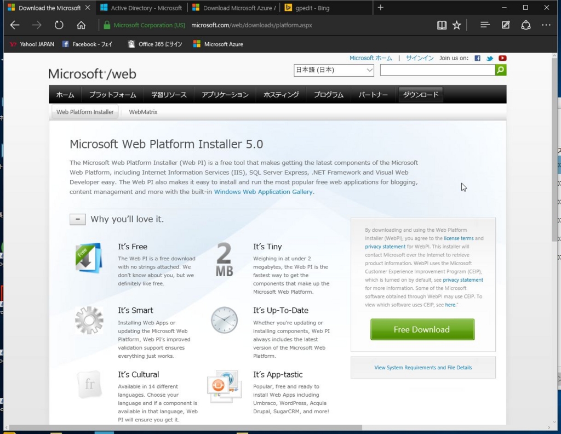Click the Facebook icon next to Join us on
Viewport: 561px width, 434px height.
[x=477, y=58]
